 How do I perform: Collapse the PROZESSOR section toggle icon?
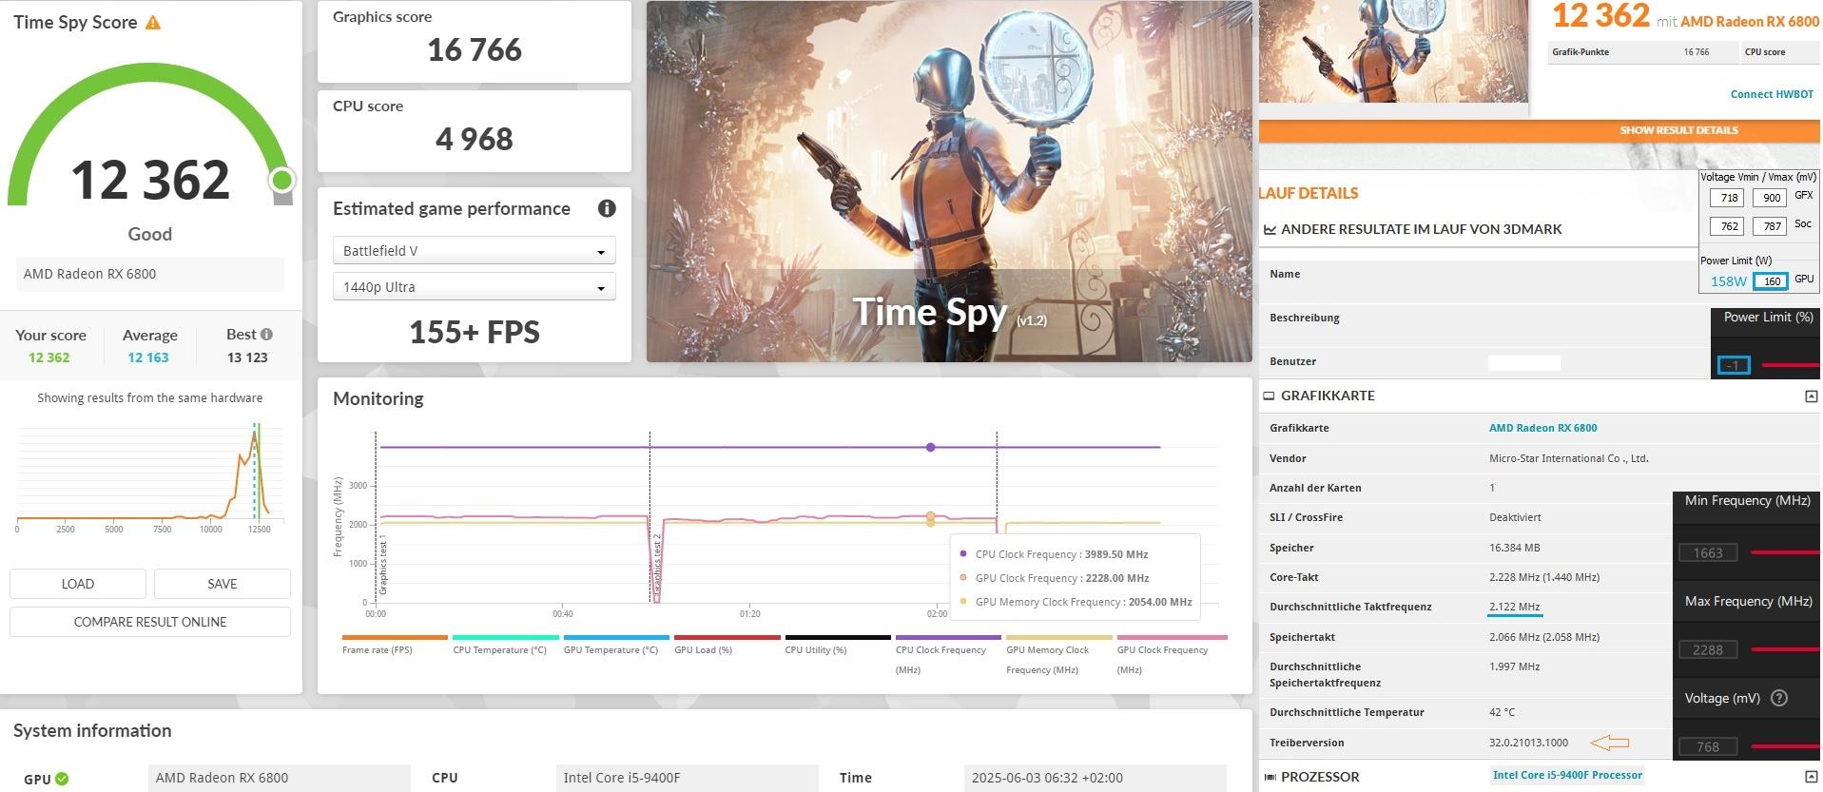1811,777
